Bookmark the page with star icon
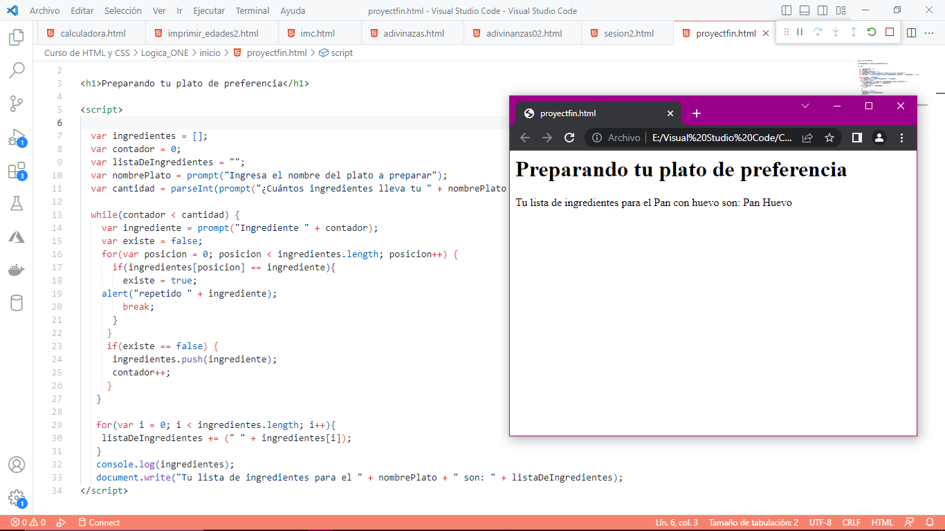 829,138
